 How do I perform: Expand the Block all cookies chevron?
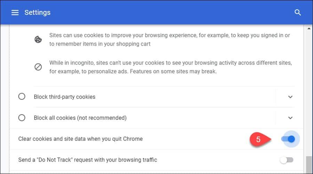tap(290, 118)
